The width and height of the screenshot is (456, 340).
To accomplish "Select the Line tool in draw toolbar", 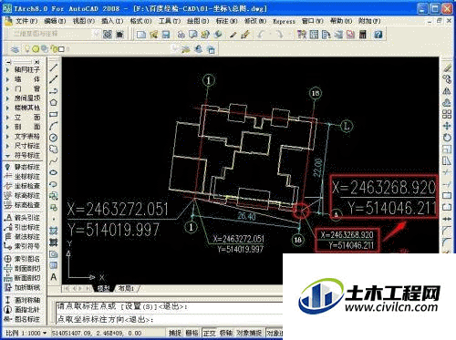I will [x=54, y=67].
